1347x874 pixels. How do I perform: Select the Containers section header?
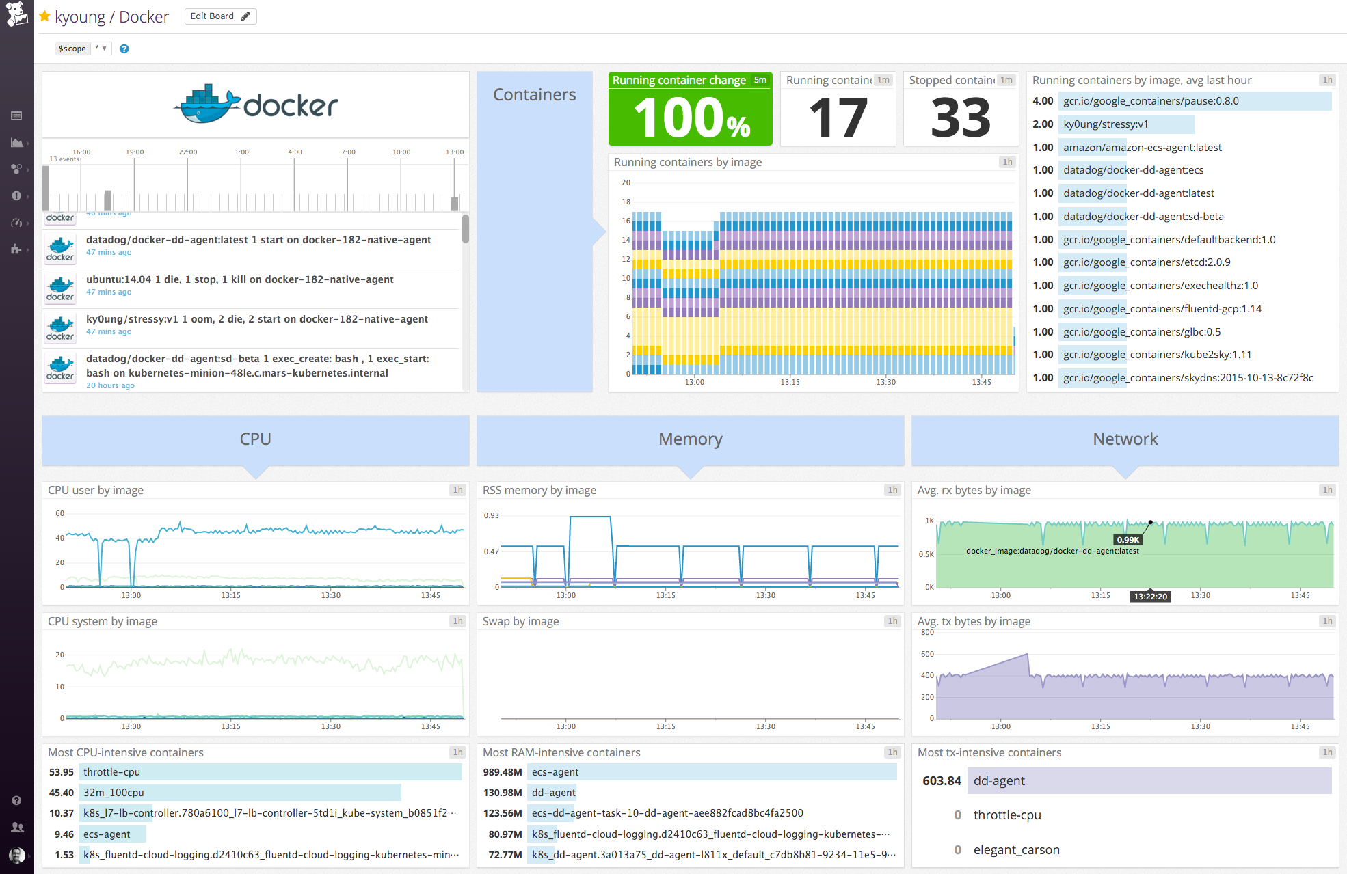click(535, 94)
